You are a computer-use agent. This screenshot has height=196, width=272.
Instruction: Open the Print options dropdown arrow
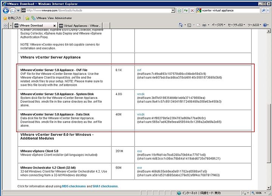[208, 25]
